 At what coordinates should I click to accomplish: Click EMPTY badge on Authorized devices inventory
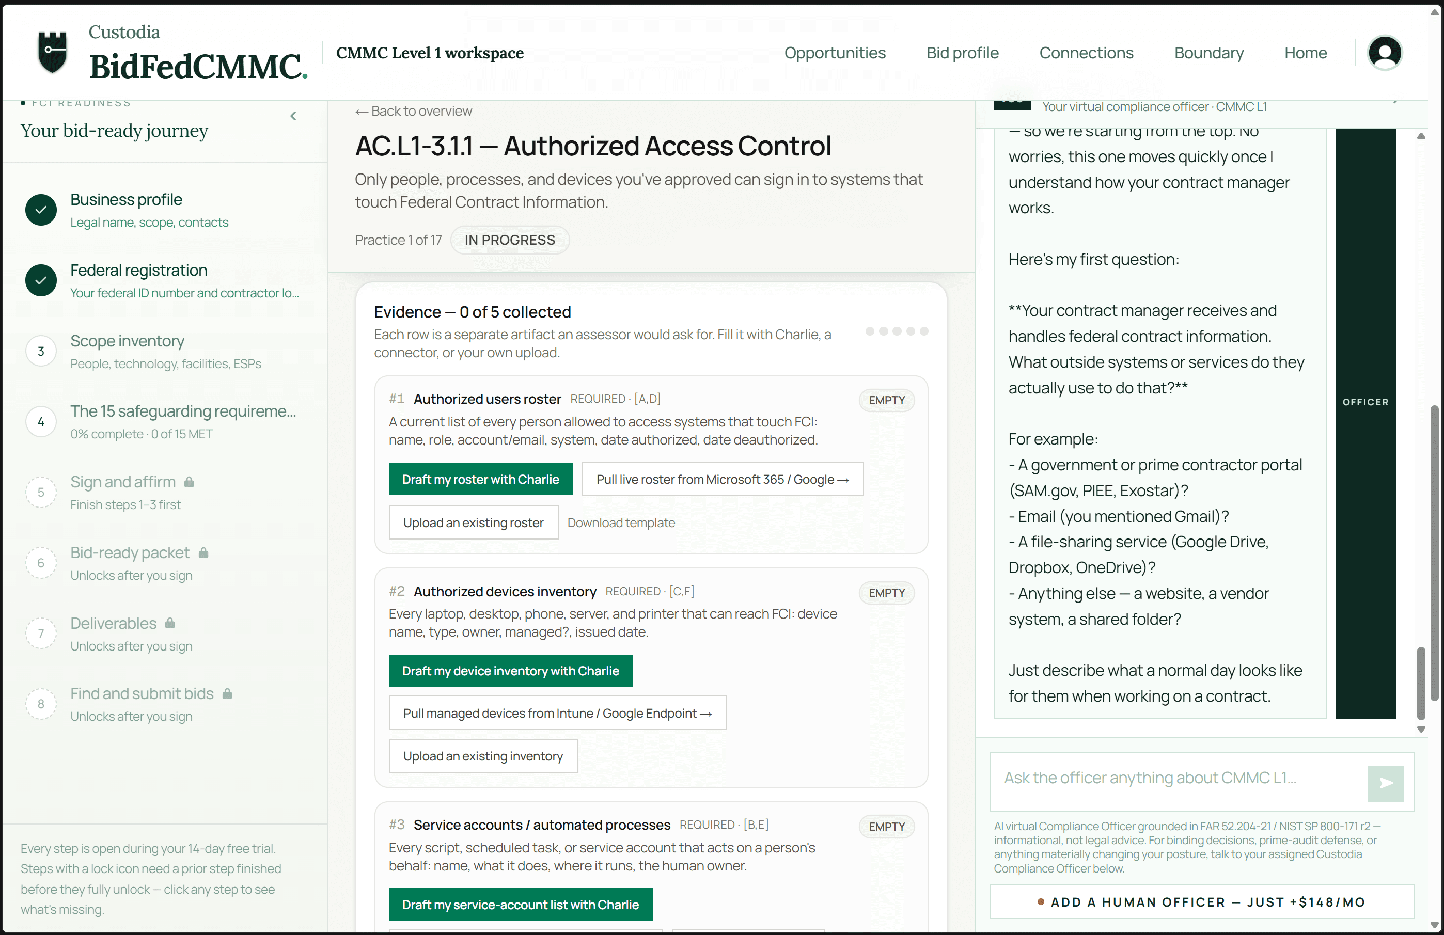click(886, 592)
